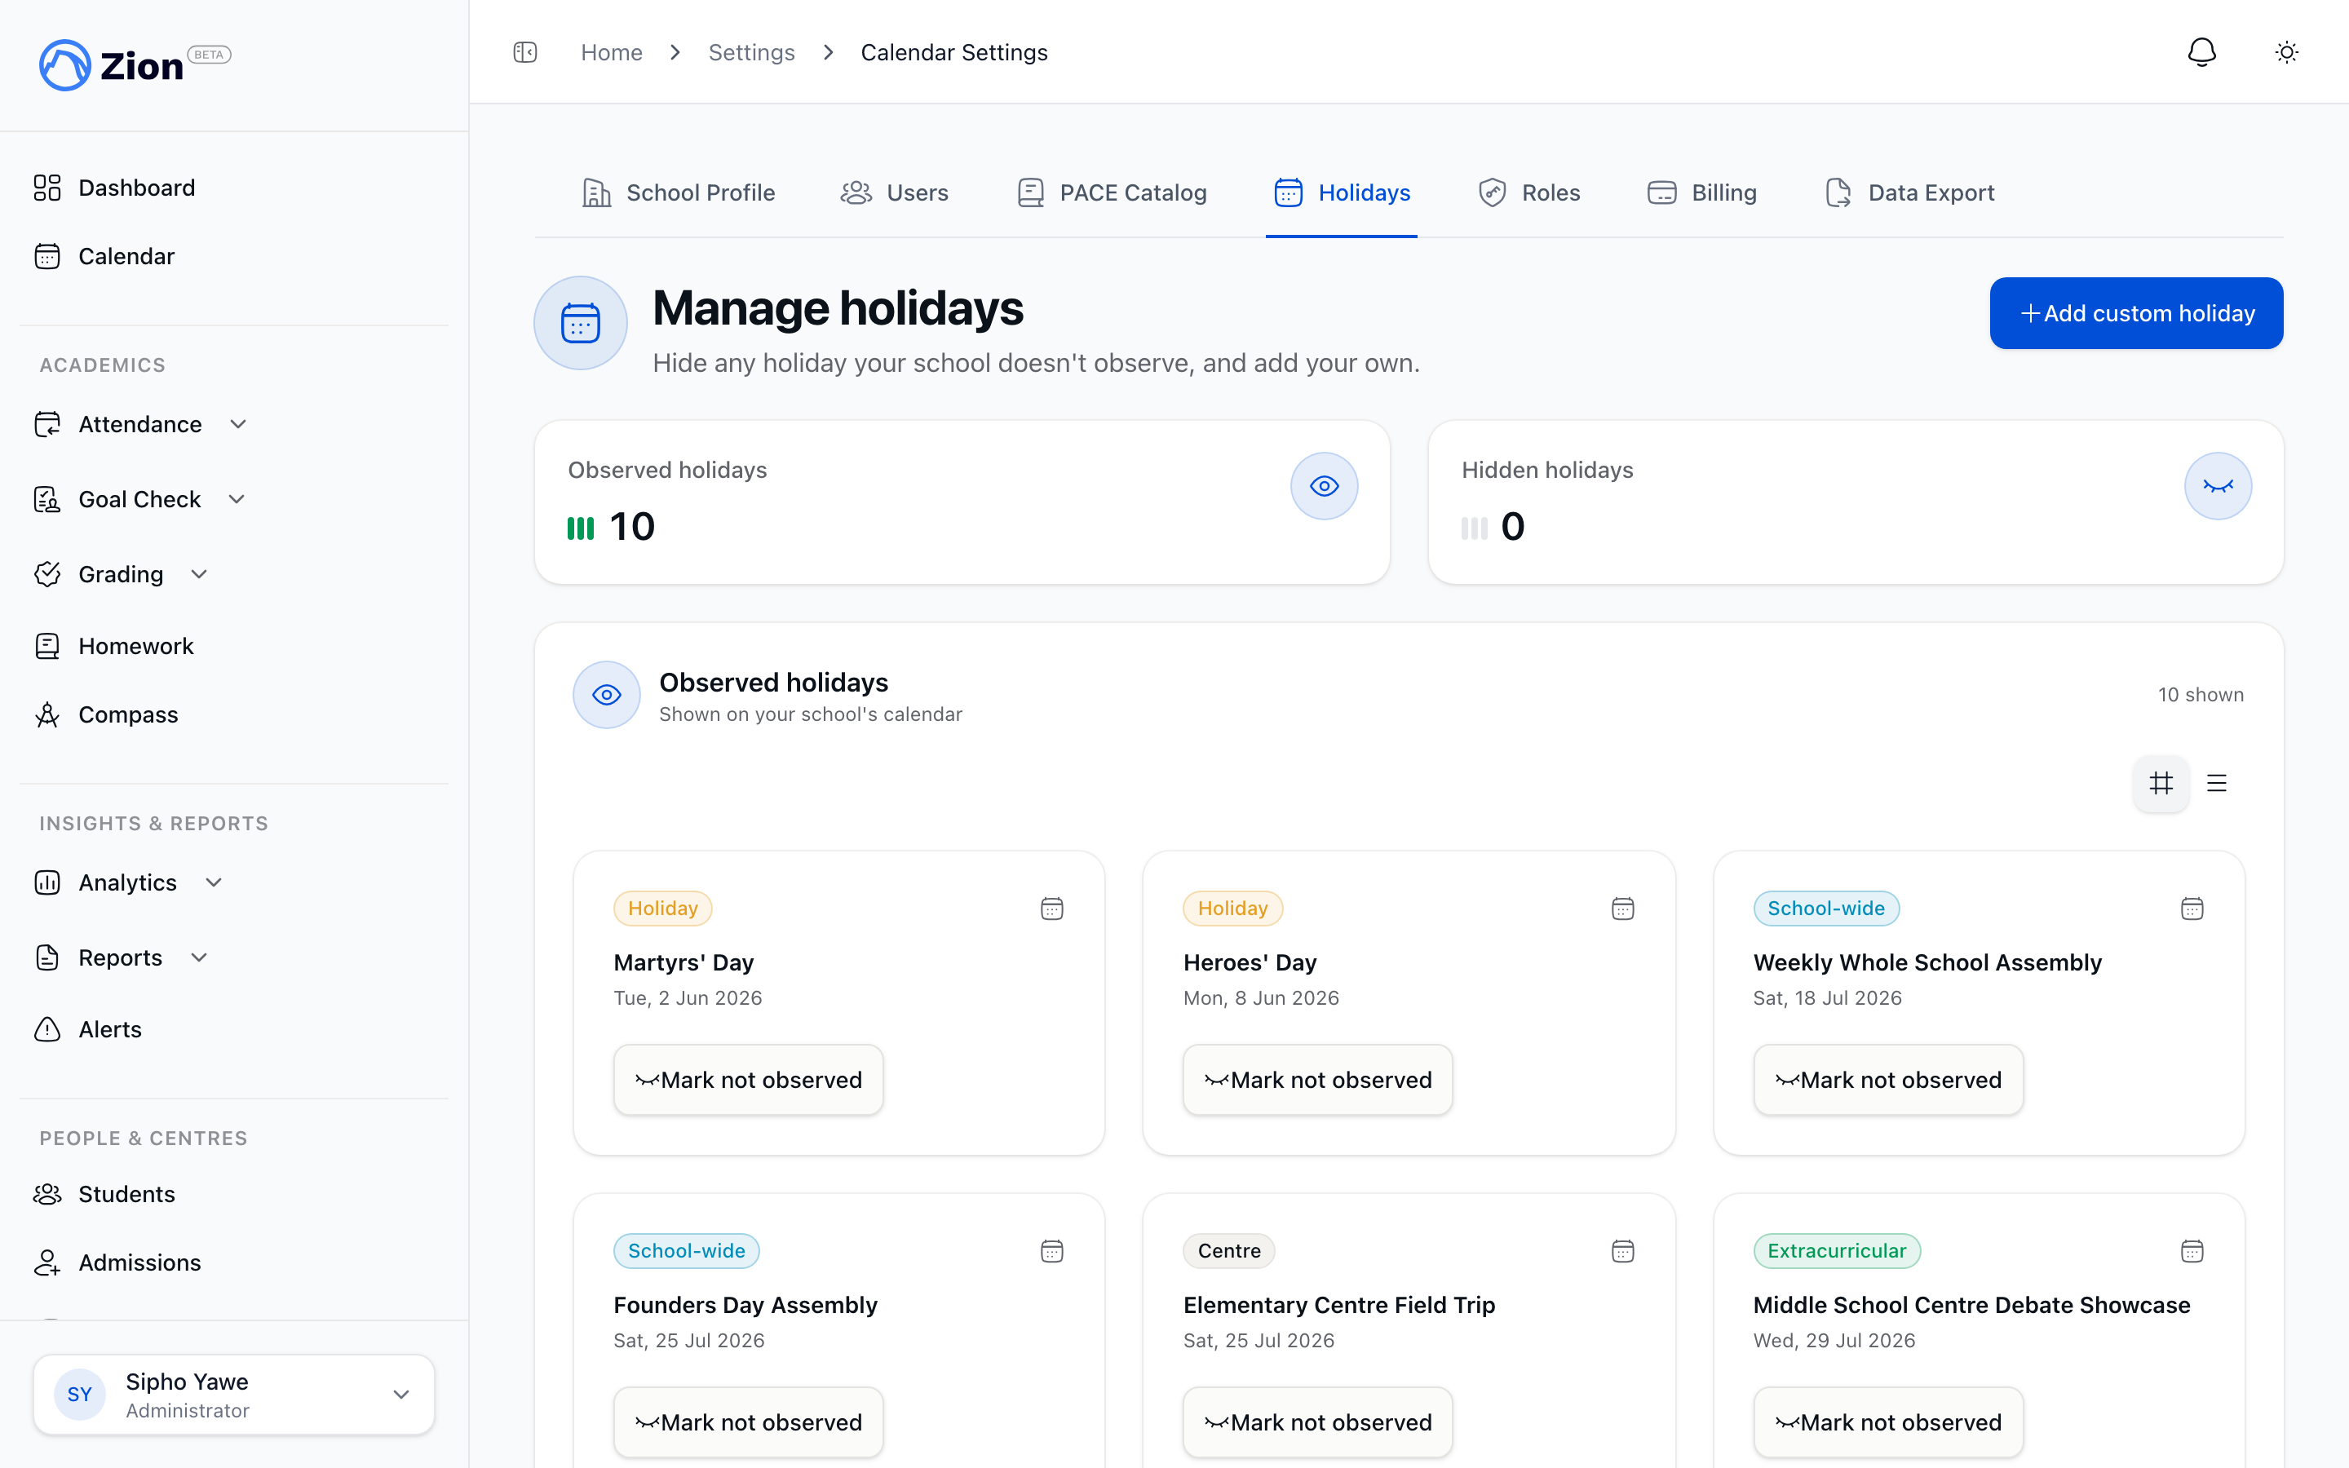The width and height of the screenshot is (2349, 1468).
Task: Click Add custom holiday button
Action: (x=2136, y=314)
